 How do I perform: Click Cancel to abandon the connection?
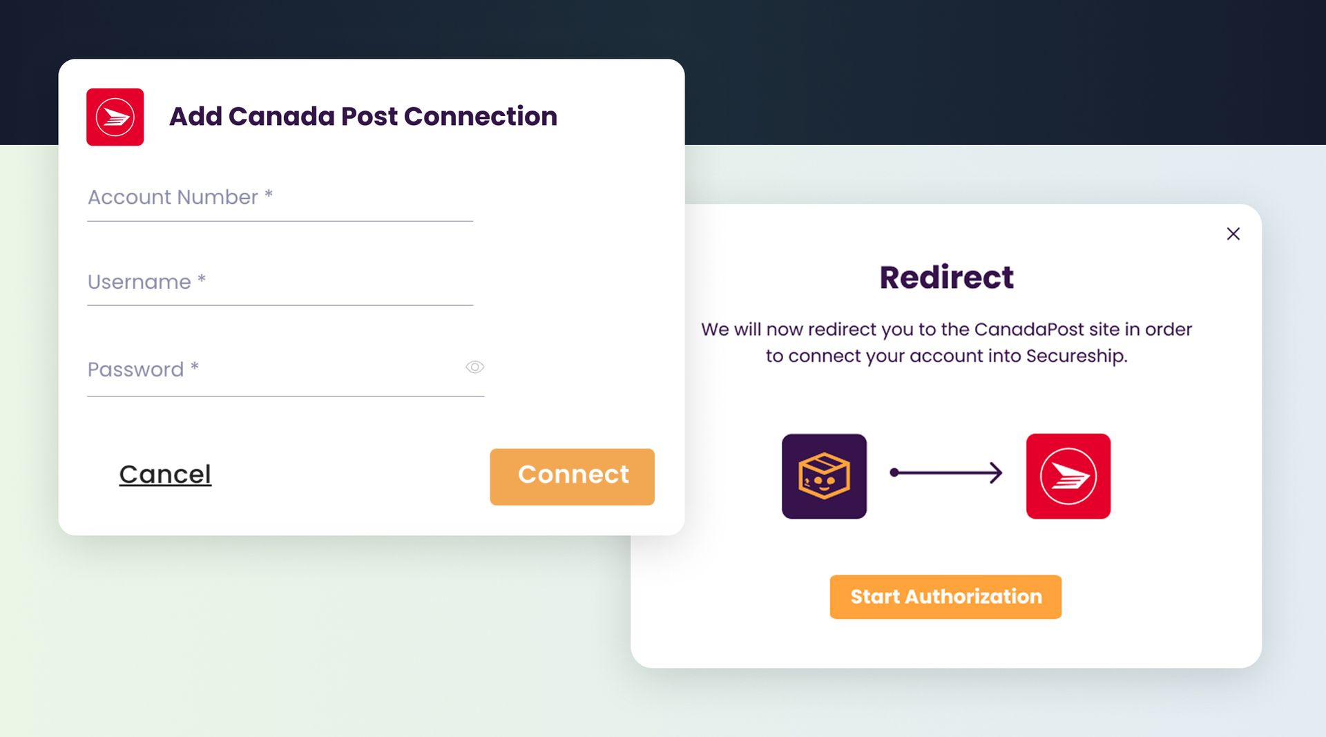click(165, 474)
